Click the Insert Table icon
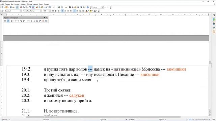Screen dimensions: 216x121 (62, 7)
